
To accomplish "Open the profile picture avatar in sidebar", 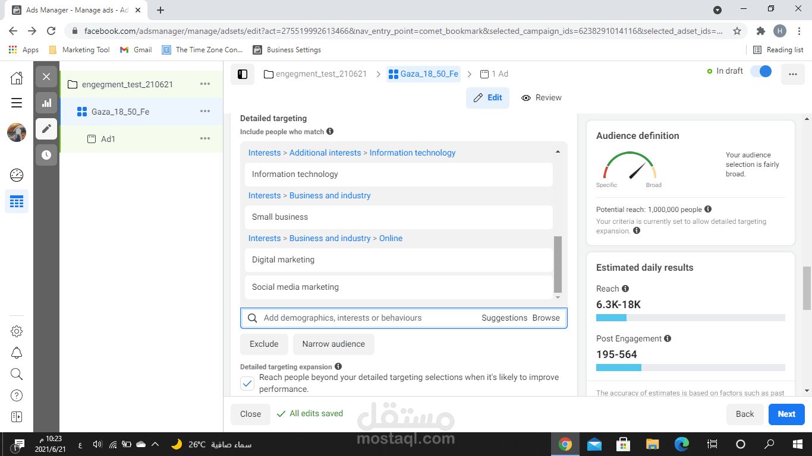I will click(x=17, y=132).
